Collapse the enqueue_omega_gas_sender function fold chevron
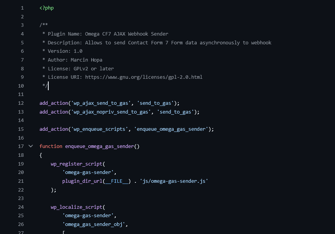The image size is (335, 234). coord(31,146)
